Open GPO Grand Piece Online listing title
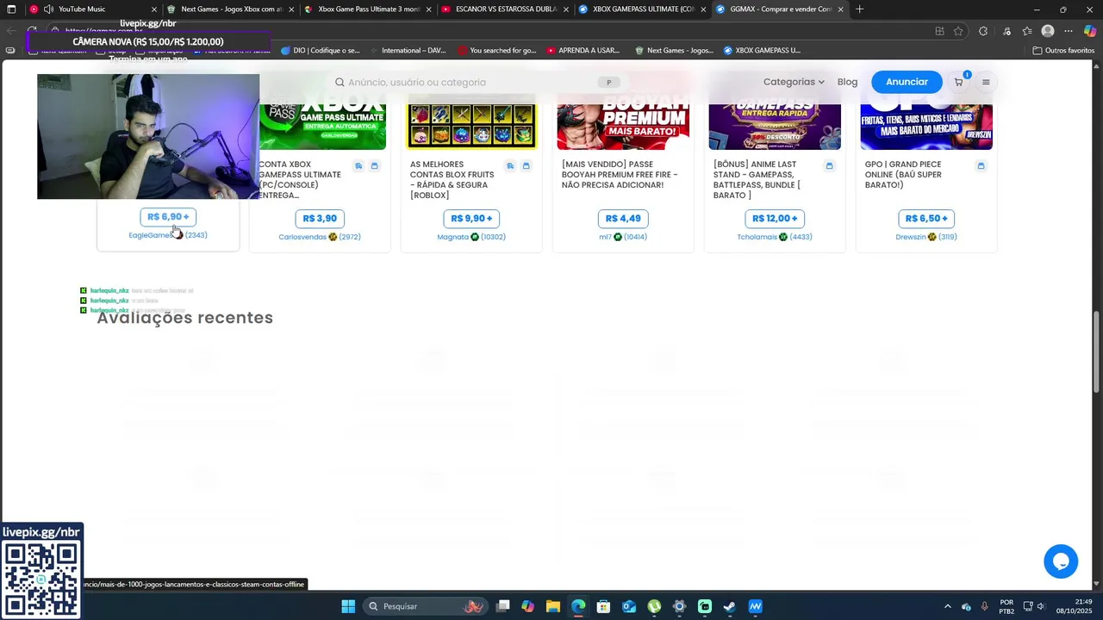 coord(903,175)
